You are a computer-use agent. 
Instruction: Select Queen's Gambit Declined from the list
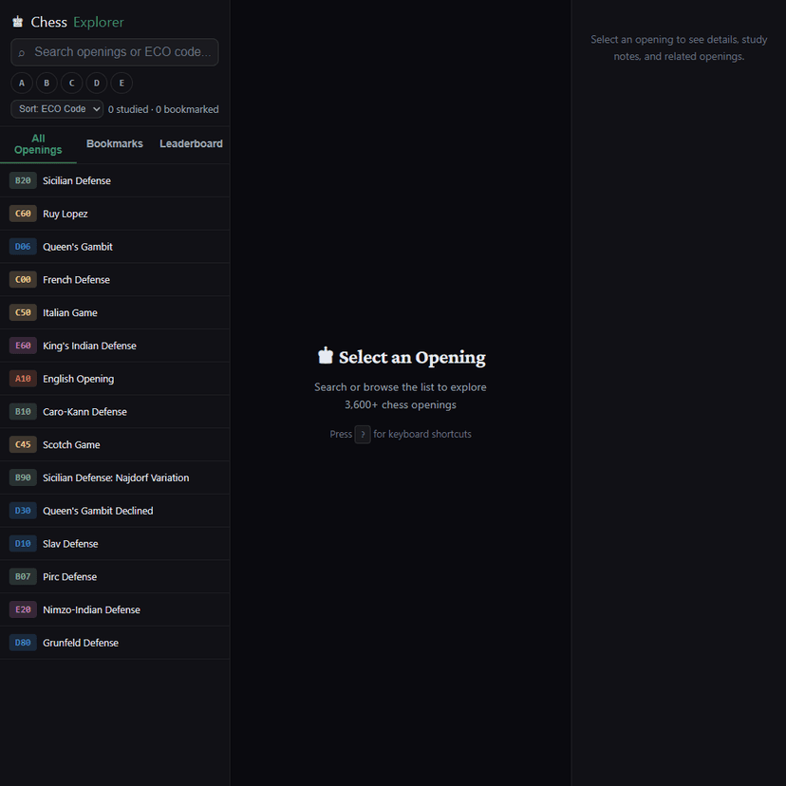[x=98, y=511]
